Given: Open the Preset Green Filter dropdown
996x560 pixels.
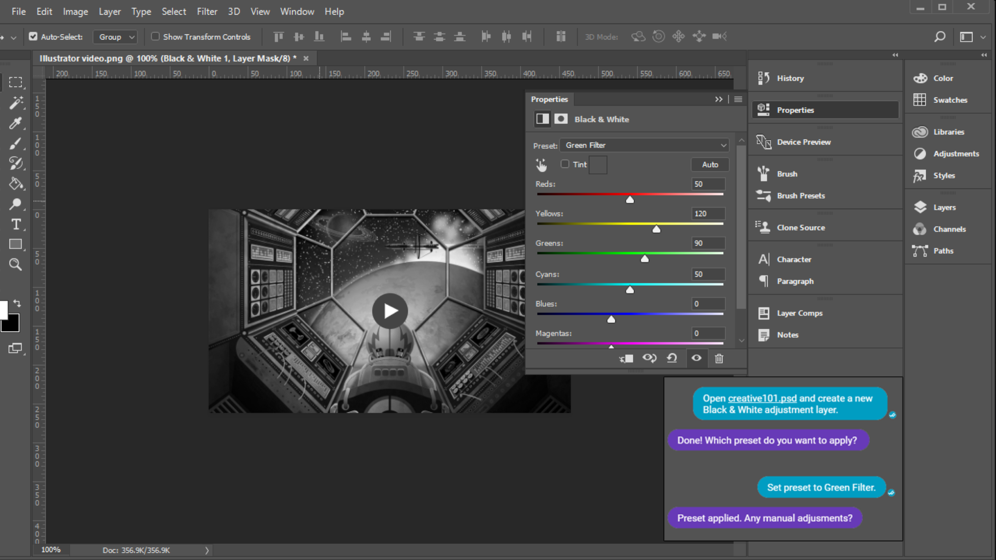Looking at the screenshot, I should 644,145.
